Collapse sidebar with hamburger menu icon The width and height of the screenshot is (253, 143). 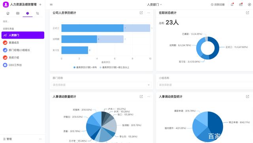(x=51, y=4)
